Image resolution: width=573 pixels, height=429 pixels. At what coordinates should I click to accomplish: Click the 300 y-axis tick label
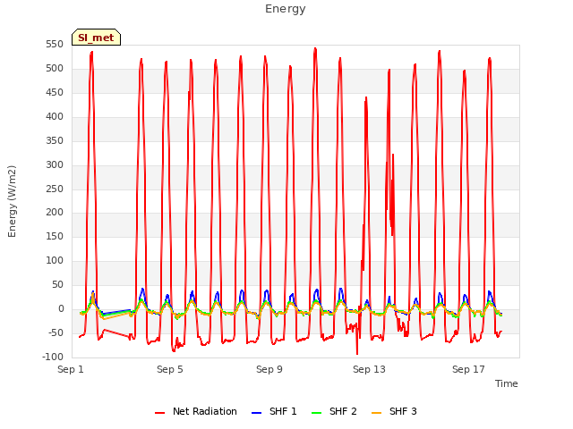(55, 164)
